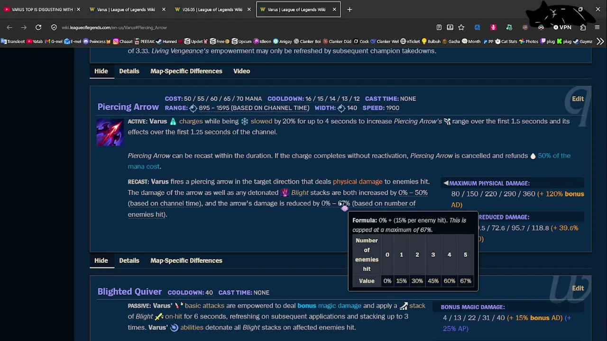607x341 pixels.
Task: Click the pink microphone extension icon
Action: click(x=493, y=27)
